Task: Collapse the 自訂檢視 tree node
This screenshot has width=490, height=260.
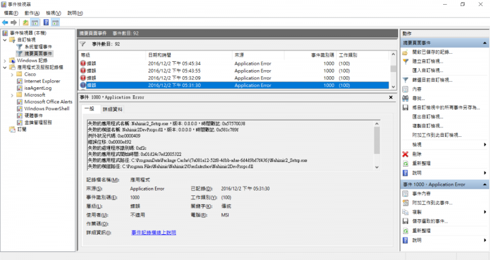Action: 5,40
